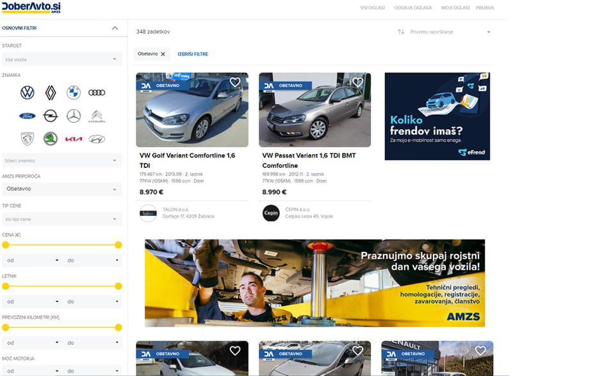Filter by the Renault brand logo

point(51,93)
